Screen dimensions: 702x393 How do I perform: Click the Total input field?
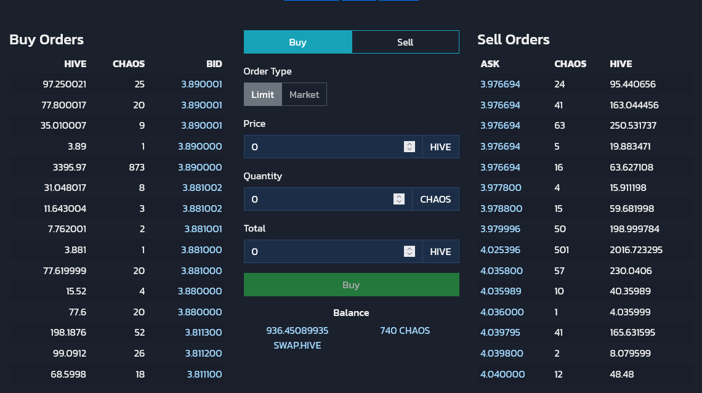[x=333, y=251]
